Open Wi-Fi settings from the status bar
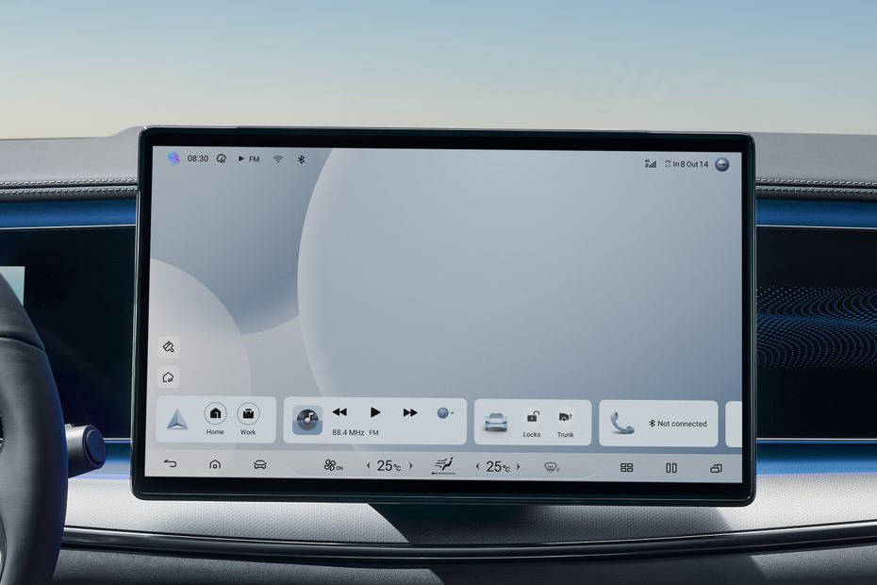877x585 pixels. click(x=278, y=159)
